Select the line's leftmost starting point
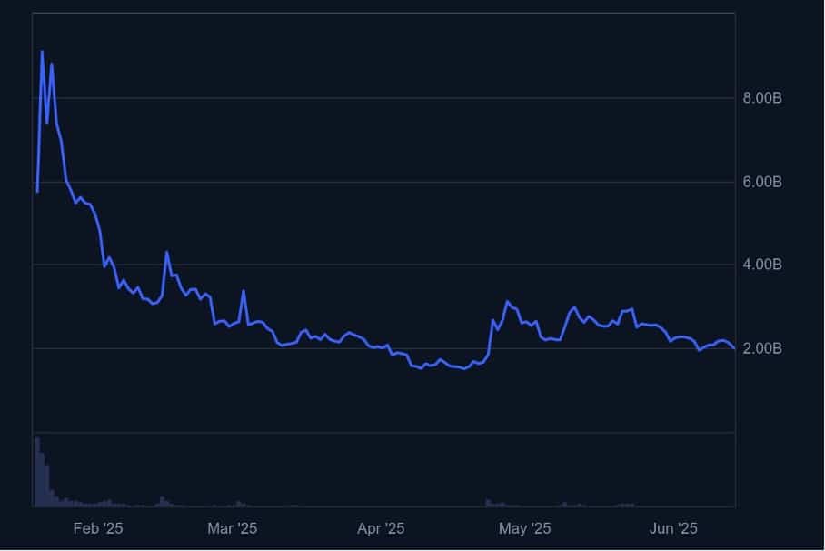 37,192
